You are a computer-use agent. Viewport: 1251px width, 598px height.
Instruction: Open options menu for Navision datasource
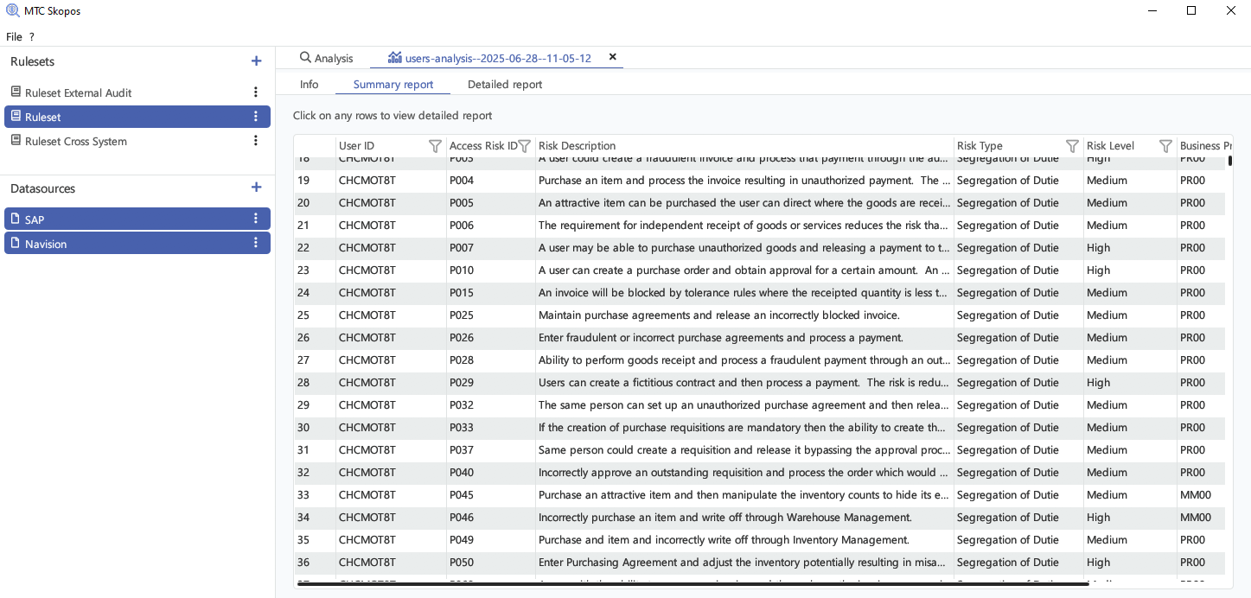[256, 243]
